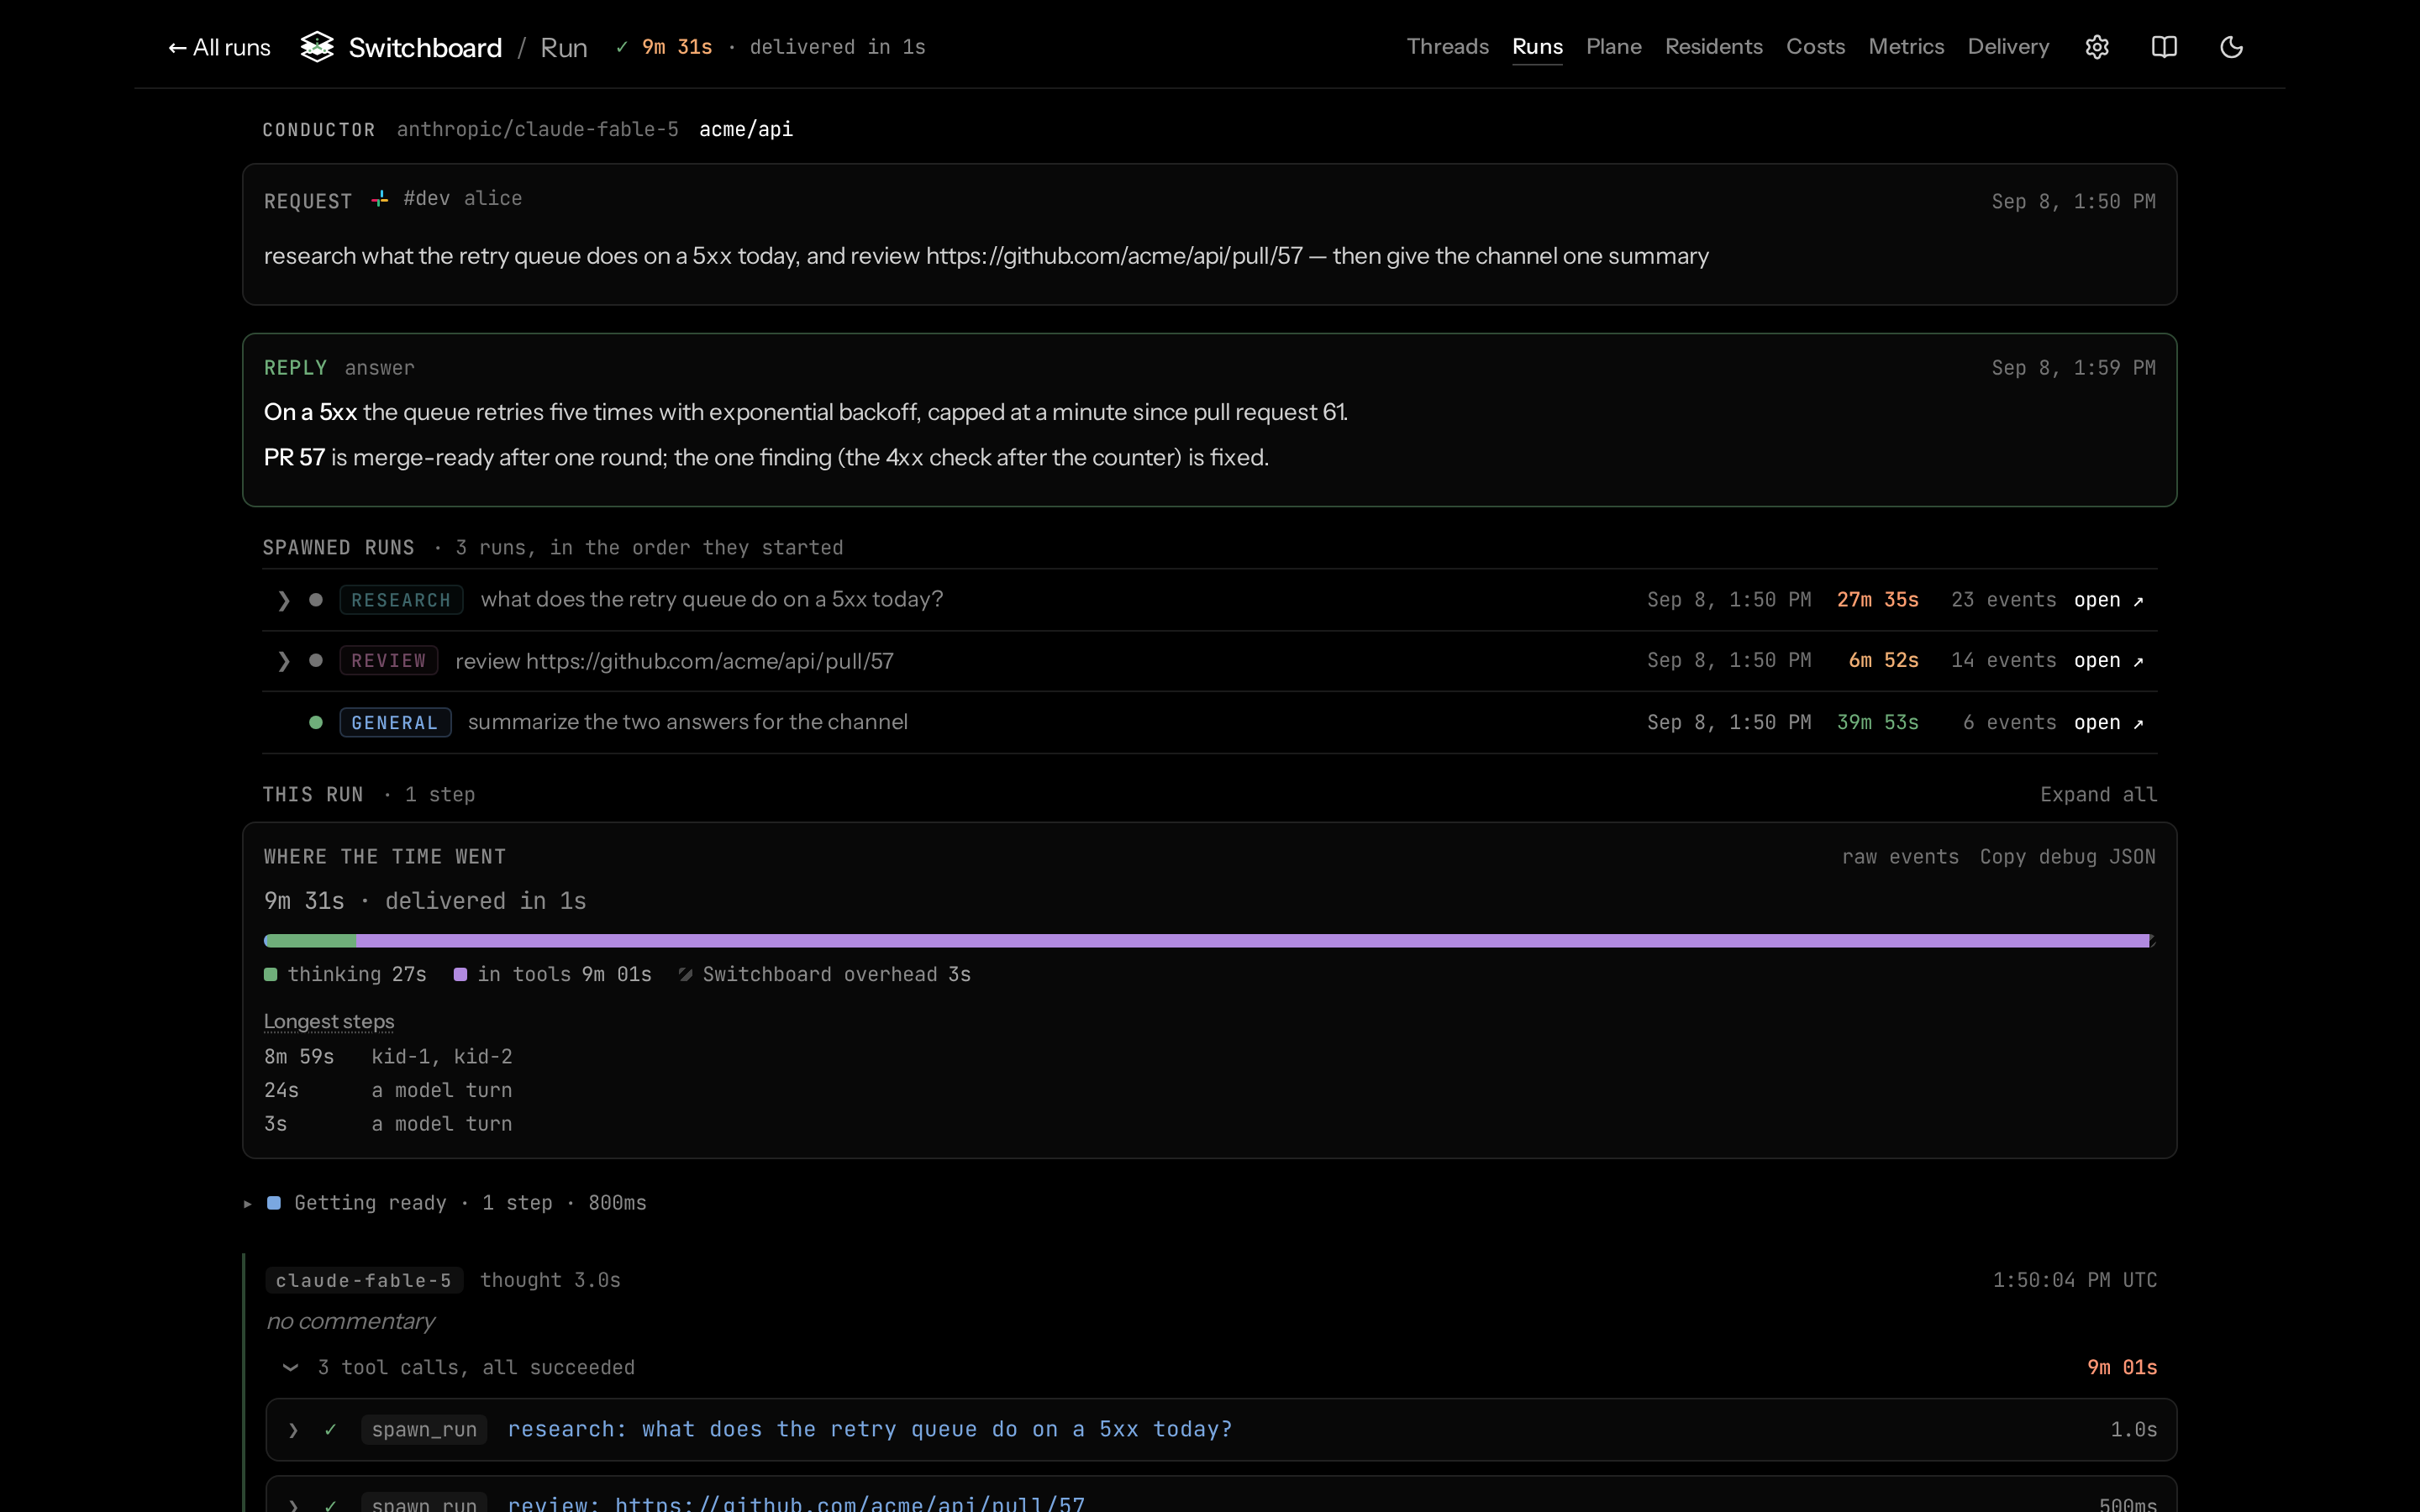Switch to the Costs tab
Screen dimensions: 2420x1512
pyautogui.click(x=1815, y=47)
